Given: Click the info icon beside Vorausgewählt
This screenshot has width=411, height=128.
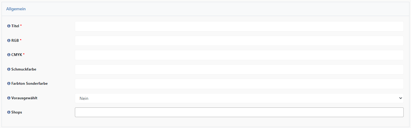Looking at the screenshot, I should coord(9,98).
